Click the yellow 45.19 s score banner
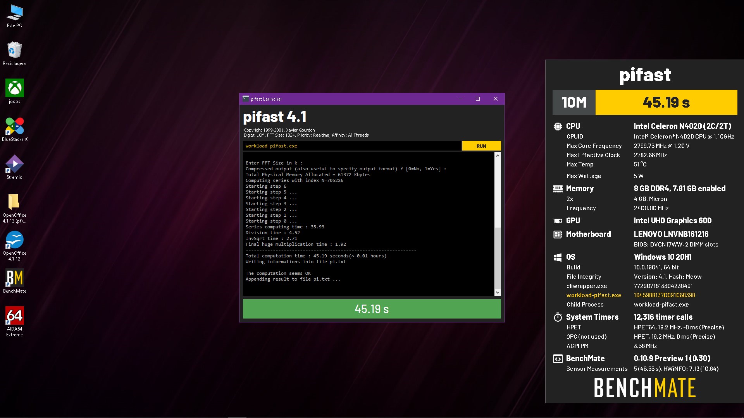 666,103
